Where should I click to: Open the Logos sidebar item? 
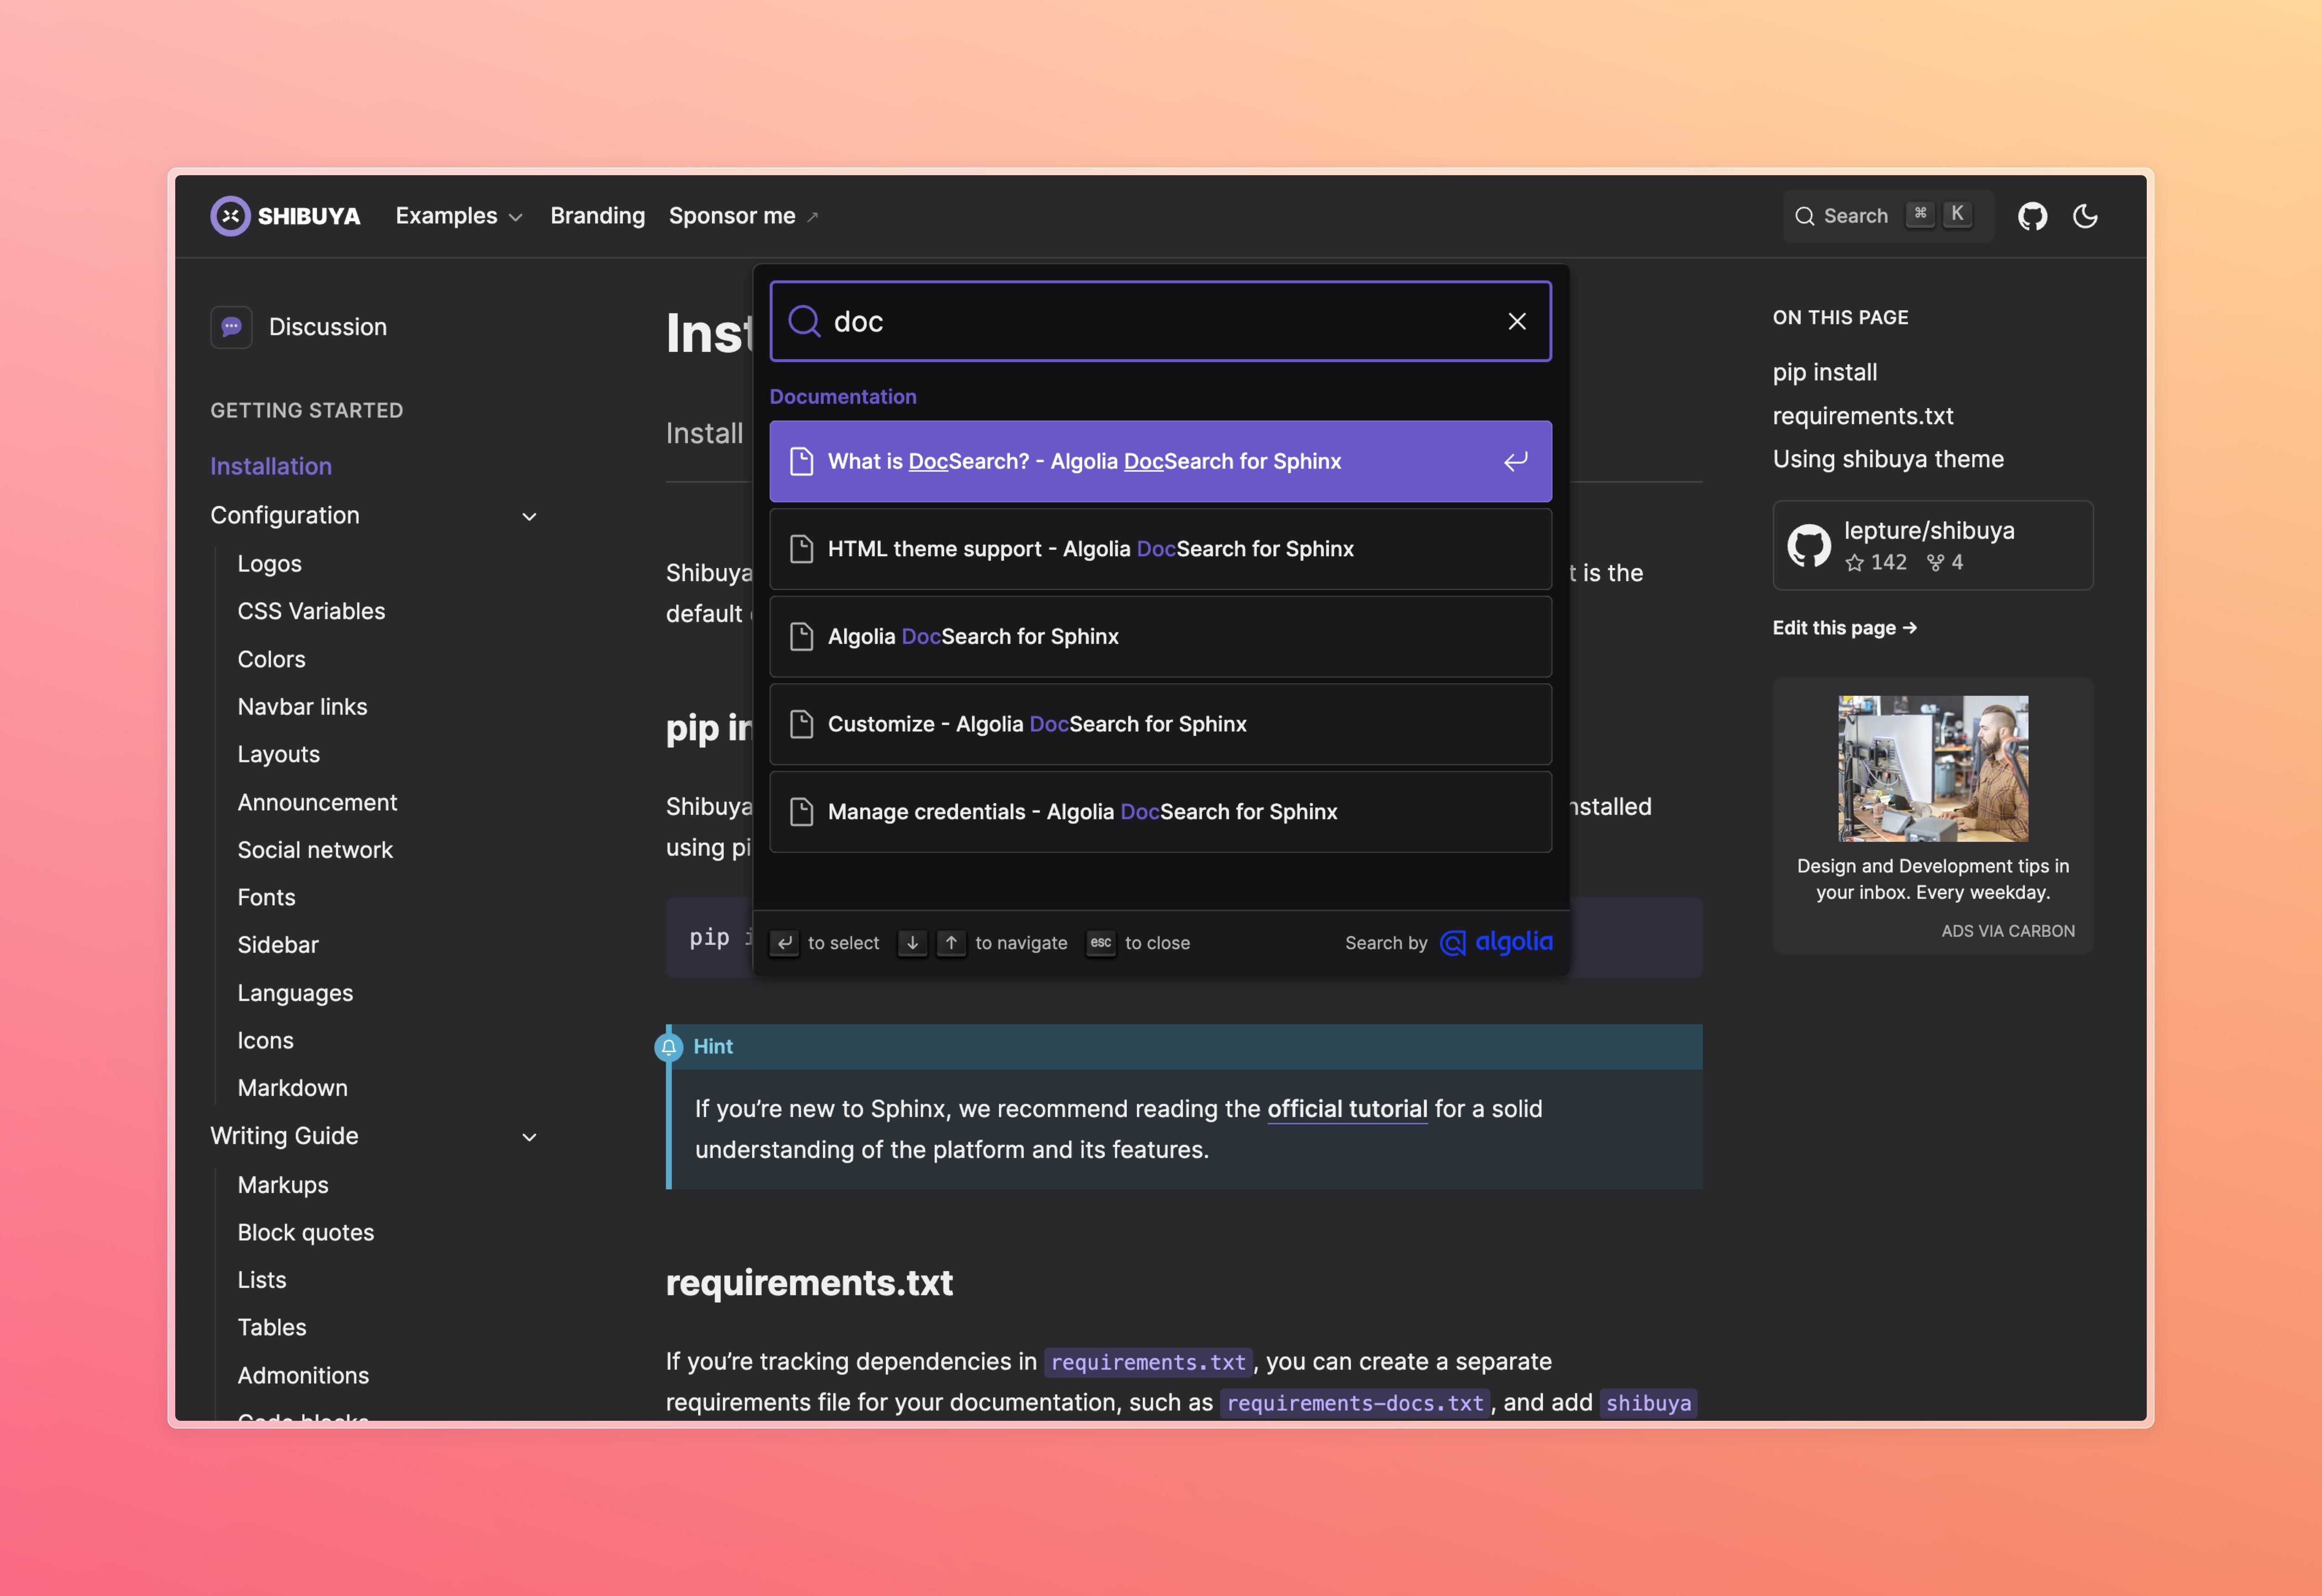point(270,563)
